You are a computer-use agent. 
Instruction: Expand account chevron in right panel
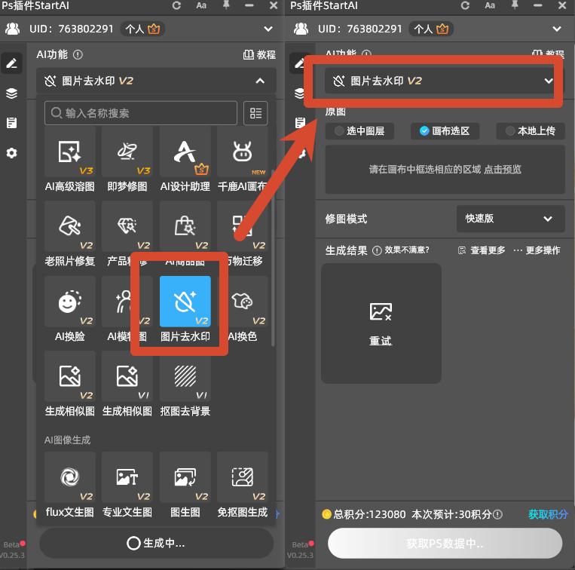pyautogui.click(x=557, y=29)
